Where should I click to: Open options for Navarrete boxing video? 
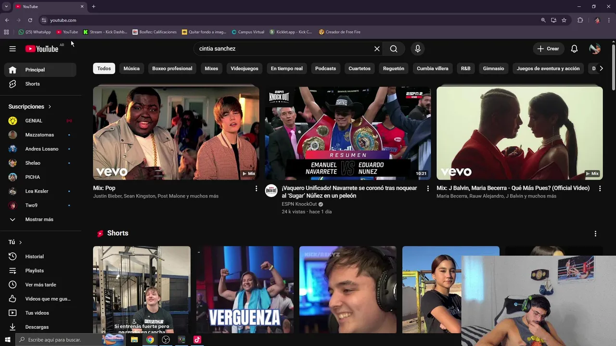point(428,188)
